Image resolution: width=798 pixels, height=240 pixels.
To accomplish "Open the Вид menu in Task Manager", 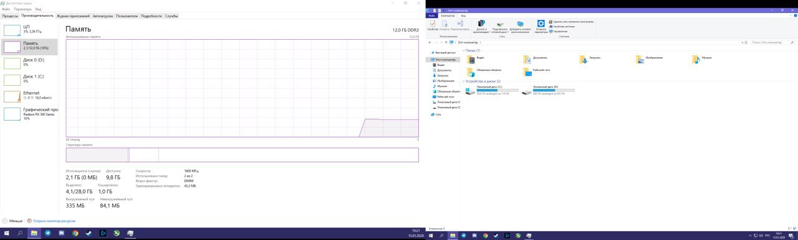I will [x=39, y=9].
